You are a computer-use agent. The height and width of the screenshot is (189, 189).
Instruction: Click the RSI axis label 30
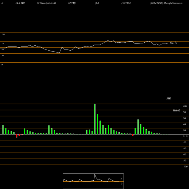coord(3,56)
